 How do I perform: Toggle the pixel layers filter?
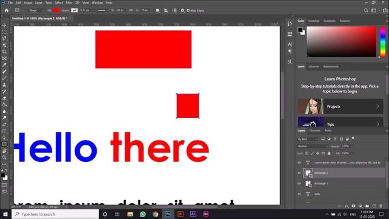click(x=323, y=139)
